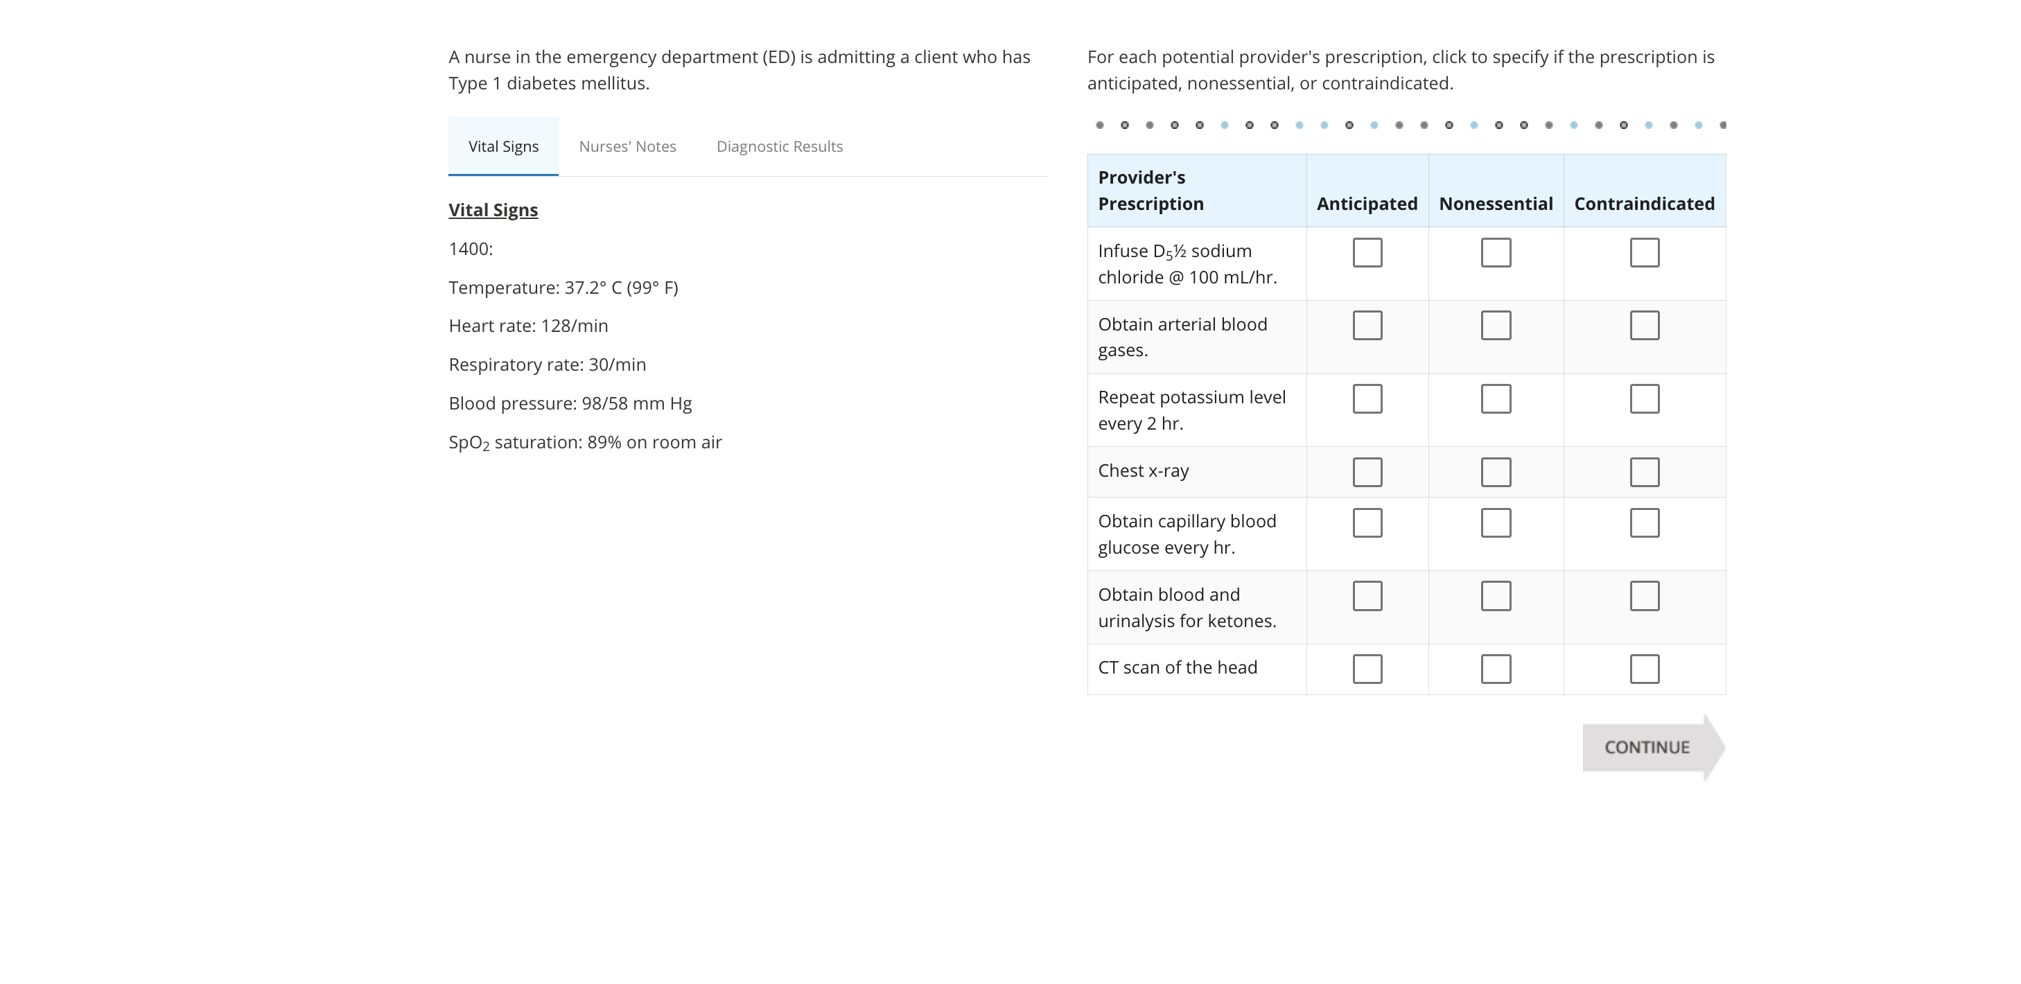
Task: Check Anticipated for repeat potassium level
Action: [1367, 398]
